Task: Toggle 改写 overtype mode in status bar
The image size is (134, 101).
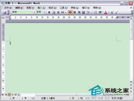Action: (x=107, y=98)
